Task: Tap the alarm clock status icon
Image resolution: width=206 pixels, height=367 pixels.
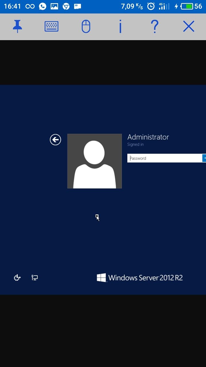Action: (x=151, y=6)
